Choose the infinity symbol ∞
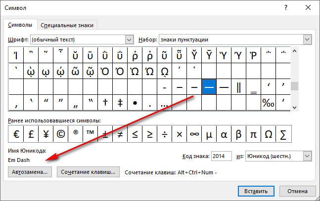The image size is (320, 201). click(194, 133)
